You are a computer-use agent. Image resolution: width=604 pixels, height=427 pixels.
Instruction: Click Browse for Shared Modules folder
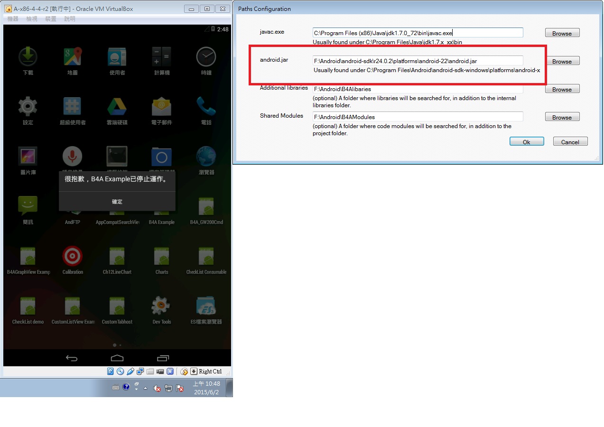(562, 117)
